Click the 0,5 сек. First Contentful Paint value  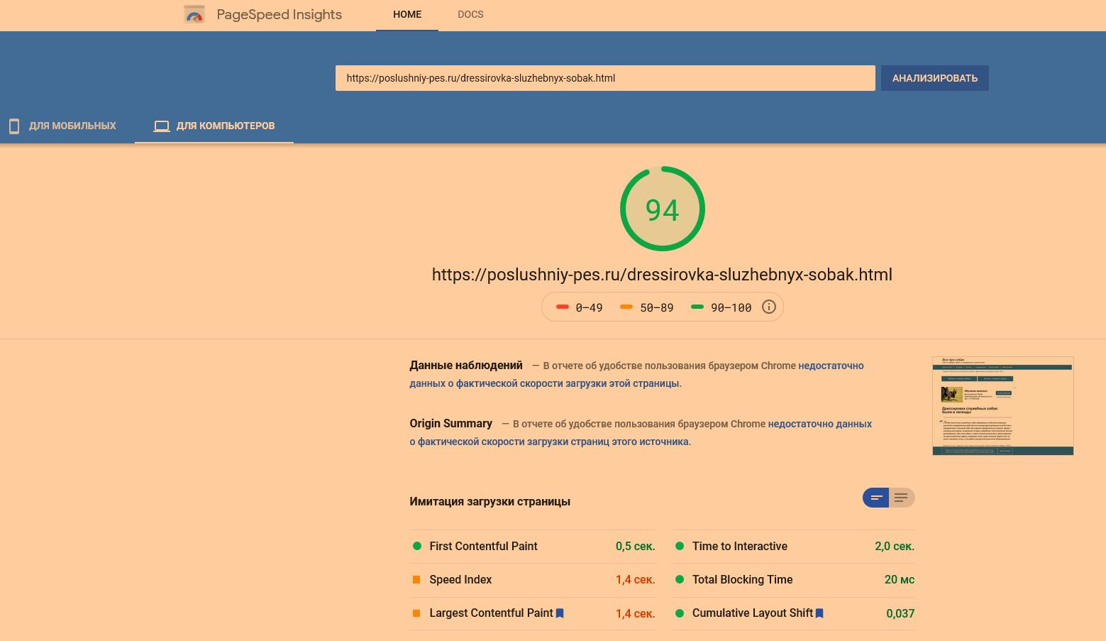[635, 547]
